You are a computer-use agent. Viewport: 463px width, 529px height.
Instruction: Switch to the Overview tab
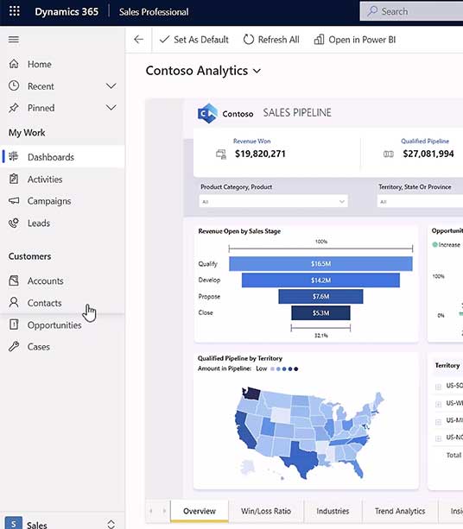(x=200, y=511)
